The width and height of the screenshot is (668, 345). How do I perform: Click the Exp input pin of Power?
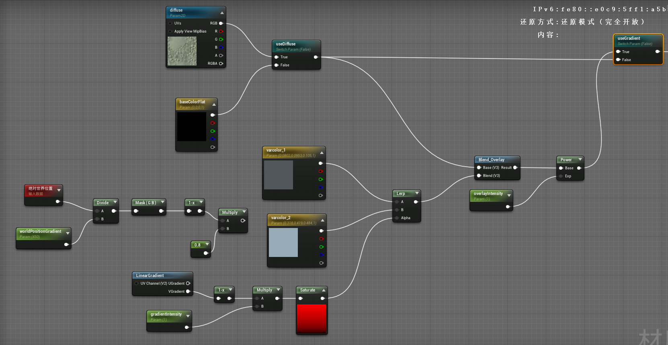click(x=561, y=176)
